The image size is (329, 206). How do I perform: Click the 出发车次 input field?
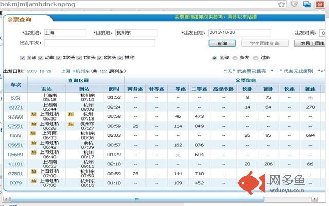(99, 43)
